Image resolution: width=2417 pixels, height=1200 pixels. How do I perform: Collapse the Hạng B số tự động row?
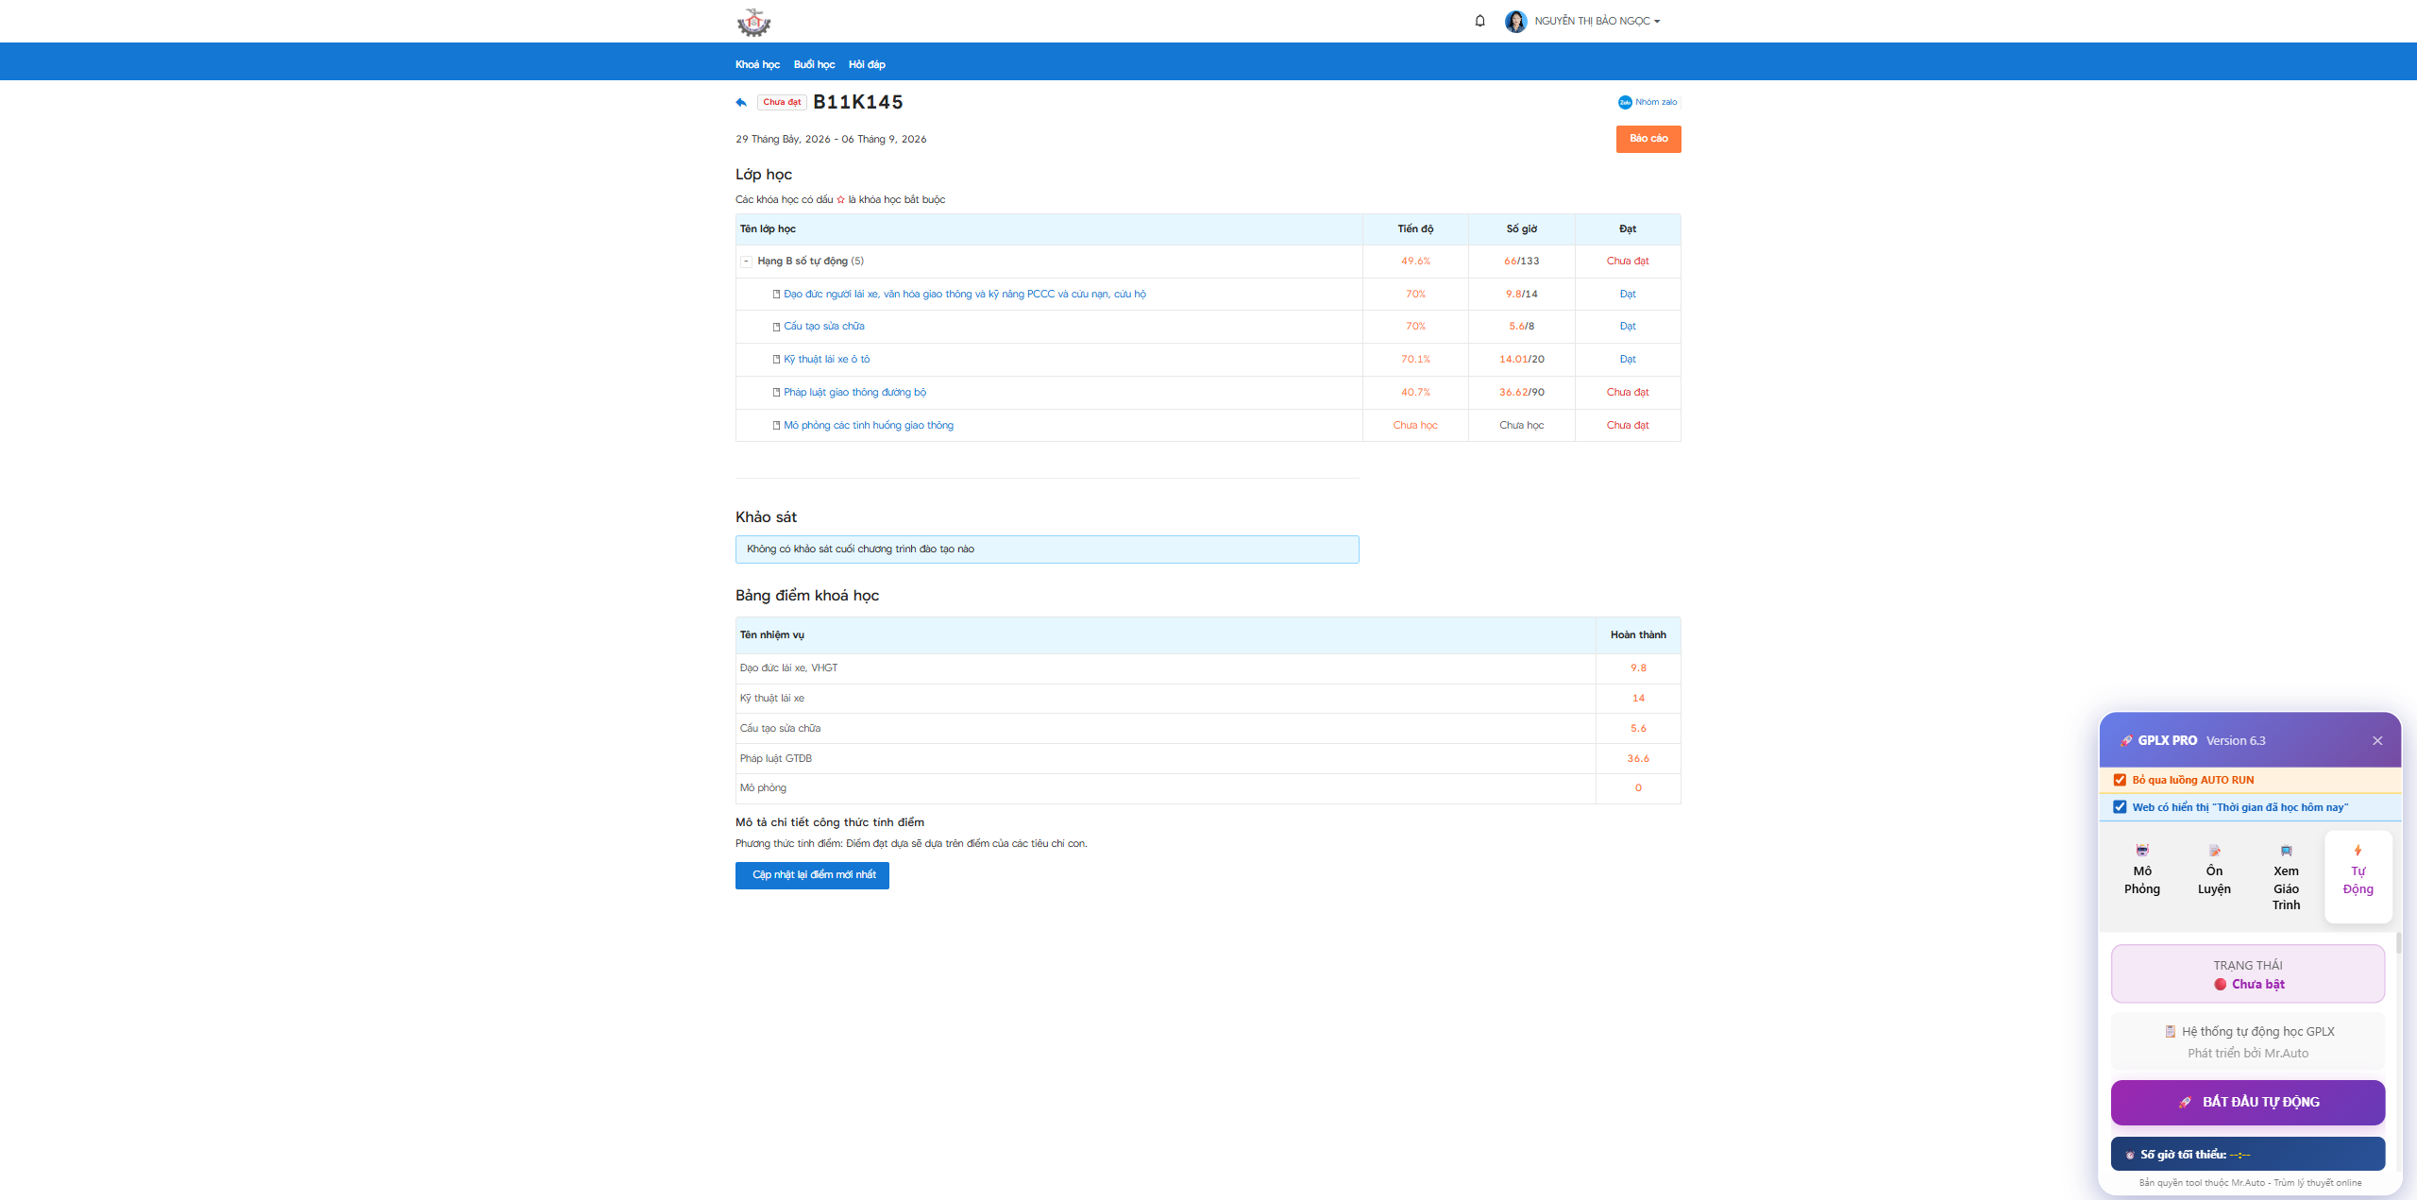click(746, 262)
